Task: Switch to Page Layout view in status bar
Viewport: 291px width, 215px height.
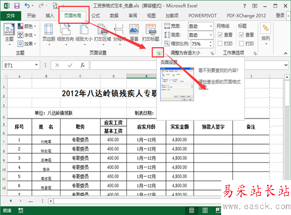Action: coord(205,210)
